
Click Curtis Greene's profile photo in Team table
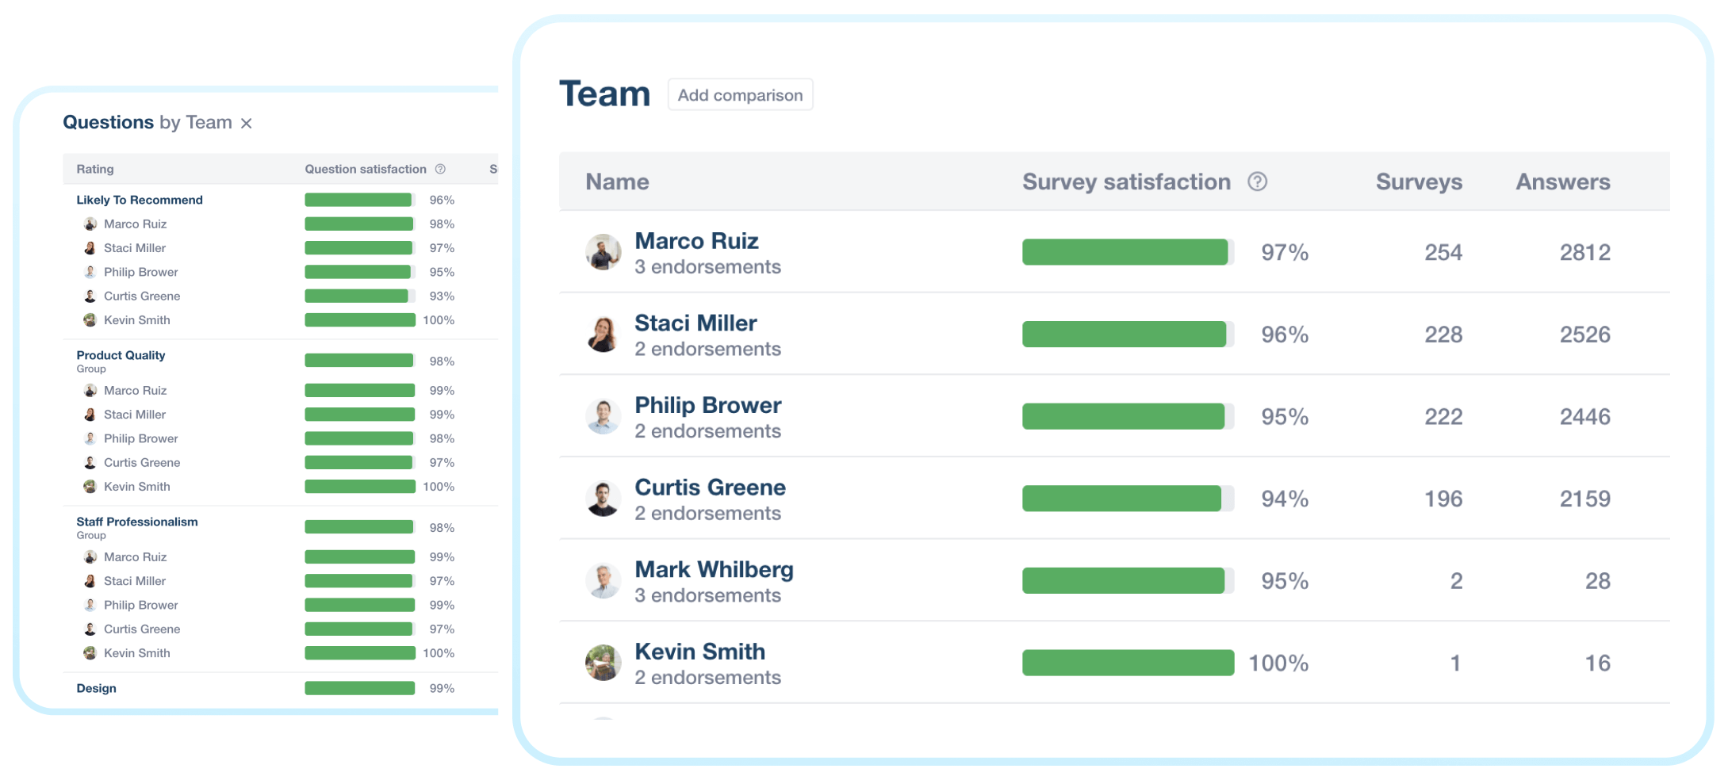[x=603, y=499]
